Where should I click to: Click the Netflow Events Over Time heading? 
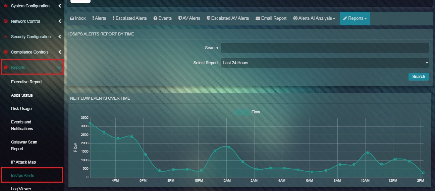100,98
